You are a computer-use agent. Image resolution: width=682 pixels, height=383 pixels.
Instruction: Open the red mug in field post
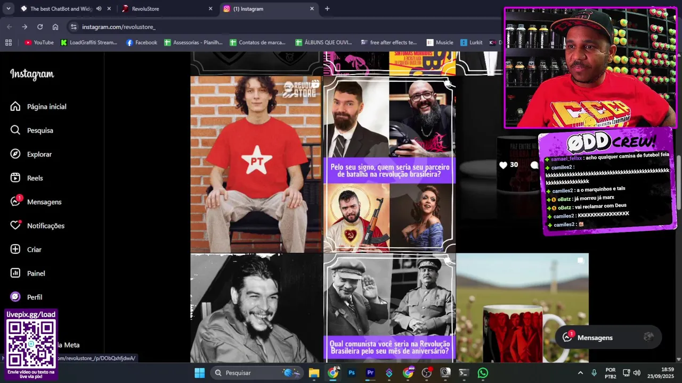[x=522, y=308]
